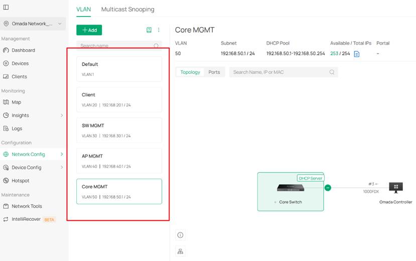This screenshot has width=416, height=261.
Task: Go to Devices page
Action: [20, 63]
